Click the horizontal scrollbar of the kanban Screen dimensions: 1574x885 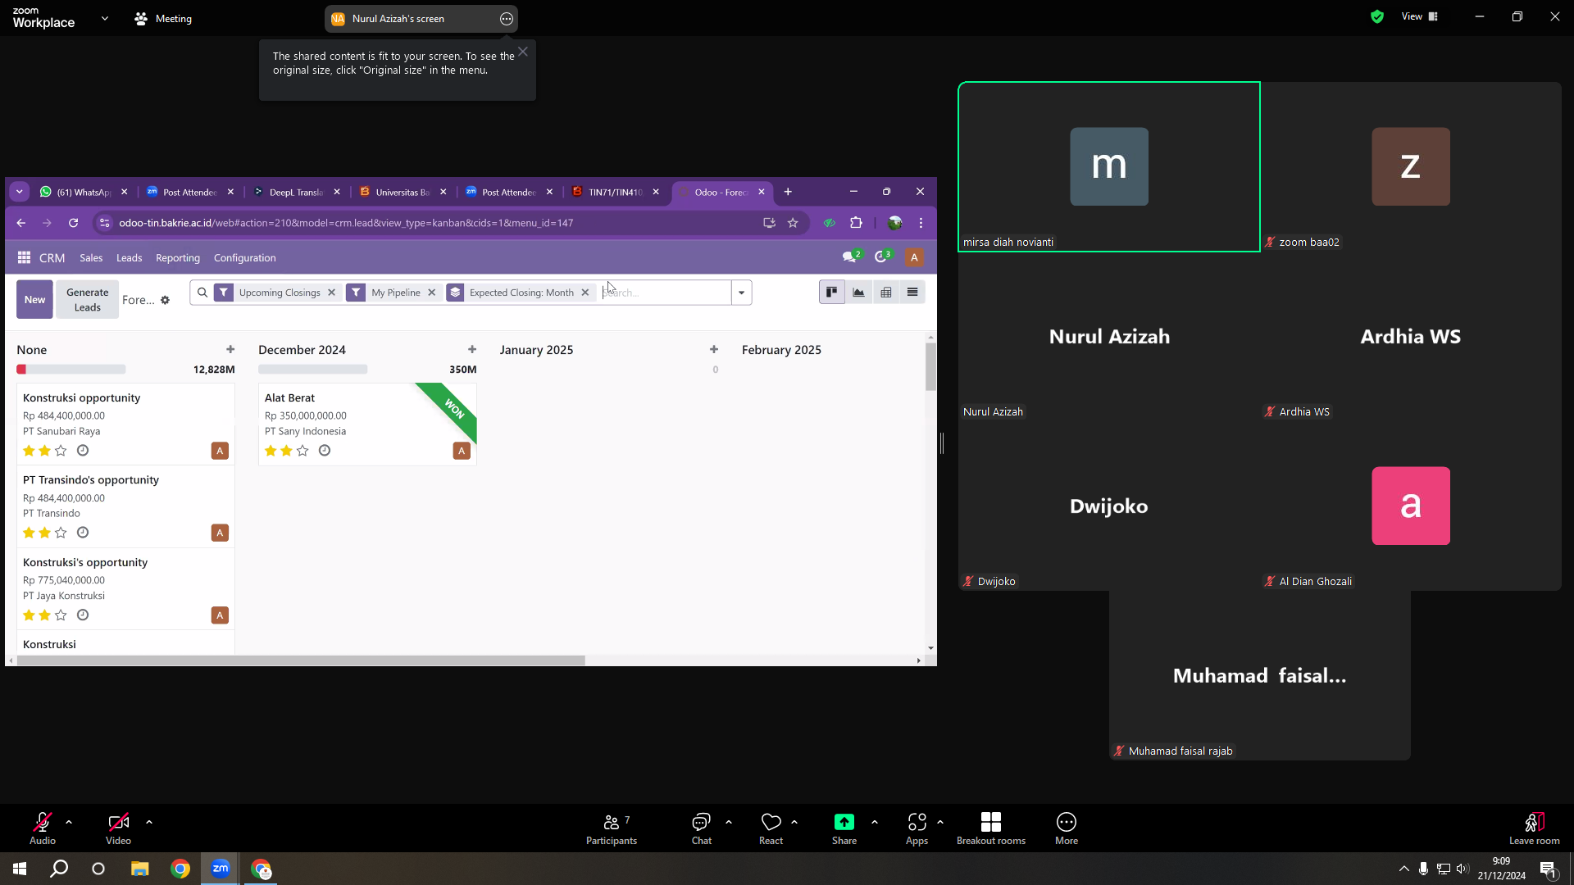pyautogui.click(x=301, y=660)
